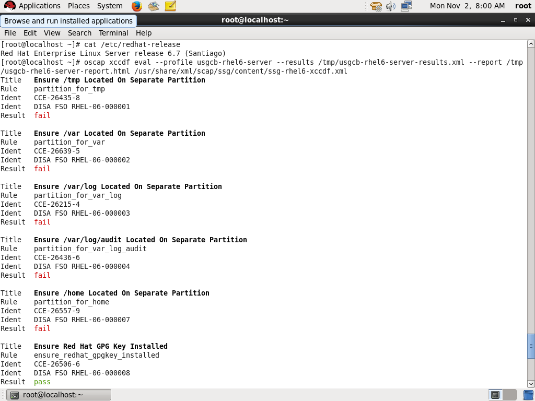Click the rule ensure_redhat_gpgkey_installed
This screenshot has height=401, width=535.
97,355
